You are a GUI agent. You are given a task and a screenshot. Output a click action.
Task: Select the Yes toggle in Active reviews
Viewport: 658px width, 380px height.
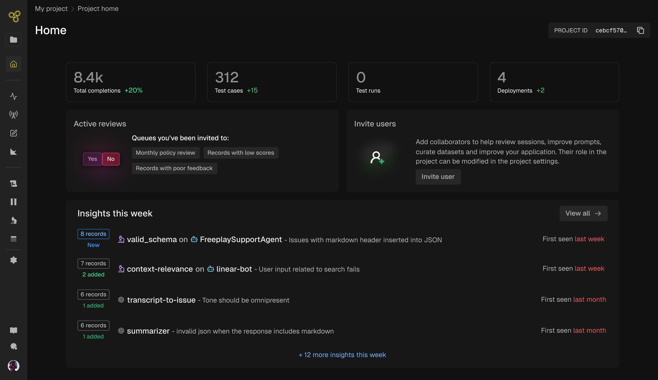[x=92, y=159]
